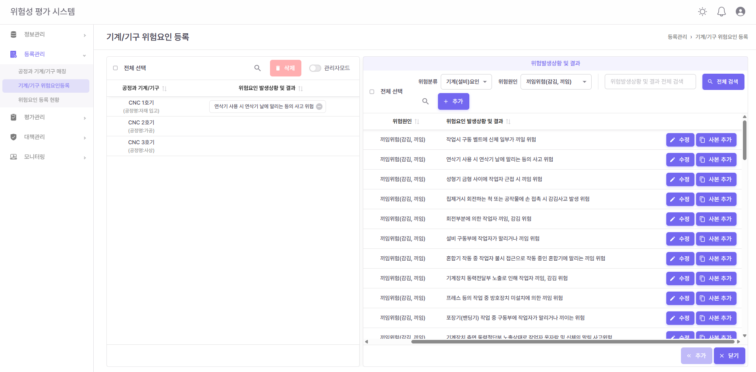
Task: Open 위험요인 등록 현황 submenu item
Action: pyautogui.click(x=39, y=100)
